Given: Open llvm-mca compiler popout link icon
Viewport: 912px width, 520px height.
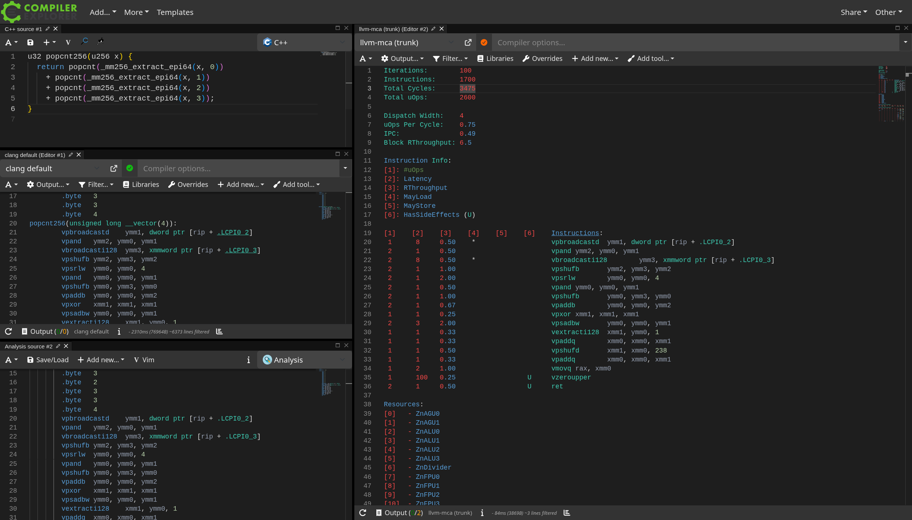Looking at the screenshot, I should (468, 43).
